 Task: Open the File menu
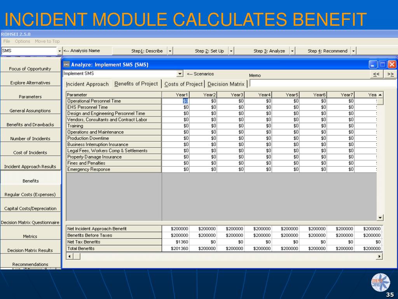pos(7,41)
